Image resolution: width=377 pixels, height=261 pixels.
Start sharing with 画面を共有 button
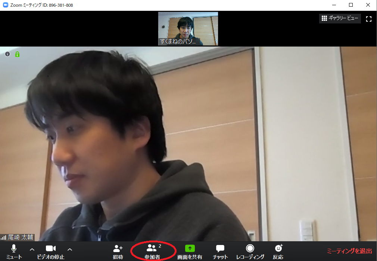click(190, 252)
